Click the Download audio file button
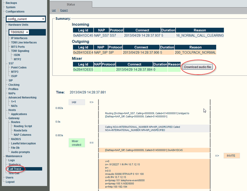The height and width of the screenshot is (191, 247). [x=197, y=67]
